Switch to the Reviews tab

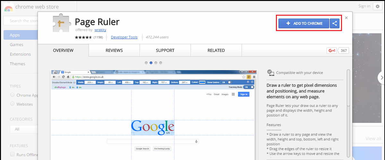[x=114, y=50]
